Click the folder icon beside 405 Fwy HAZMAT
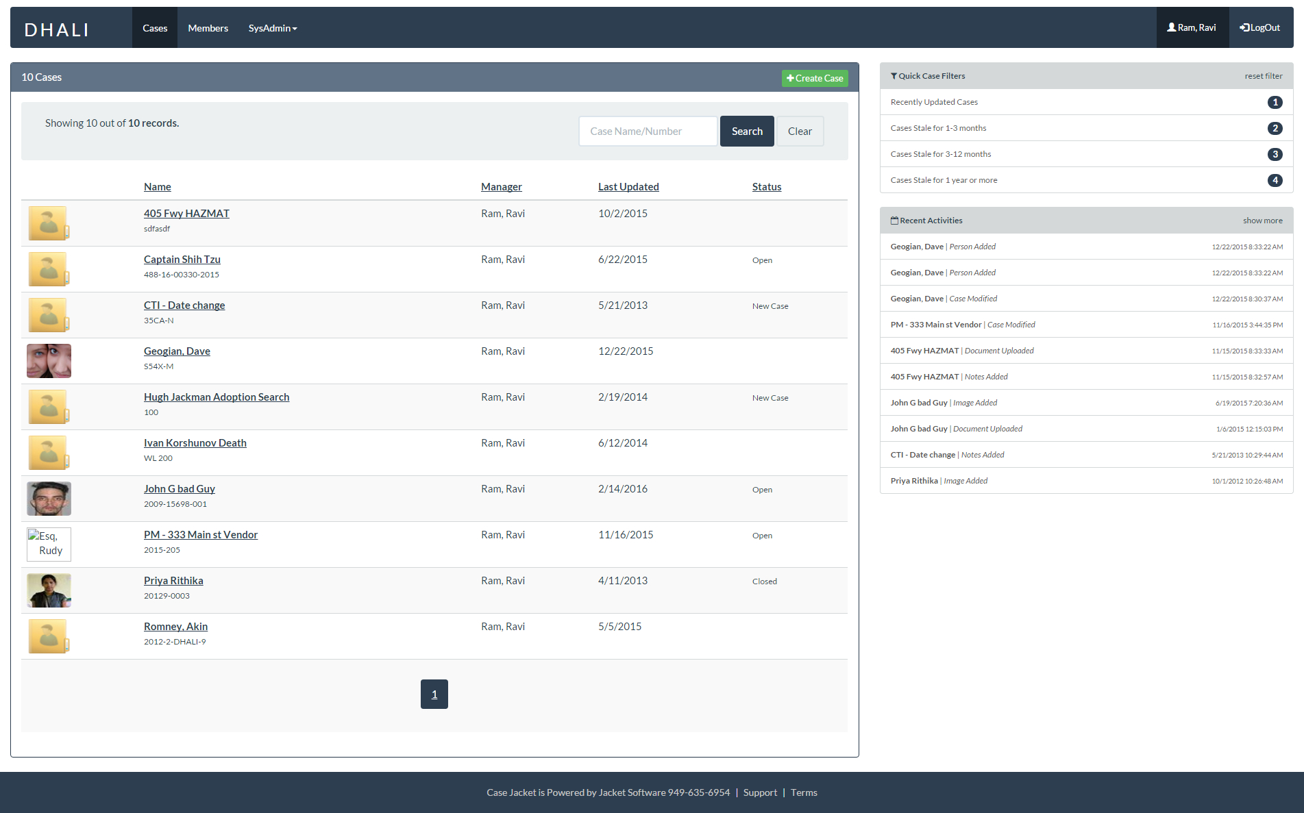 click(x=48, y=223)
